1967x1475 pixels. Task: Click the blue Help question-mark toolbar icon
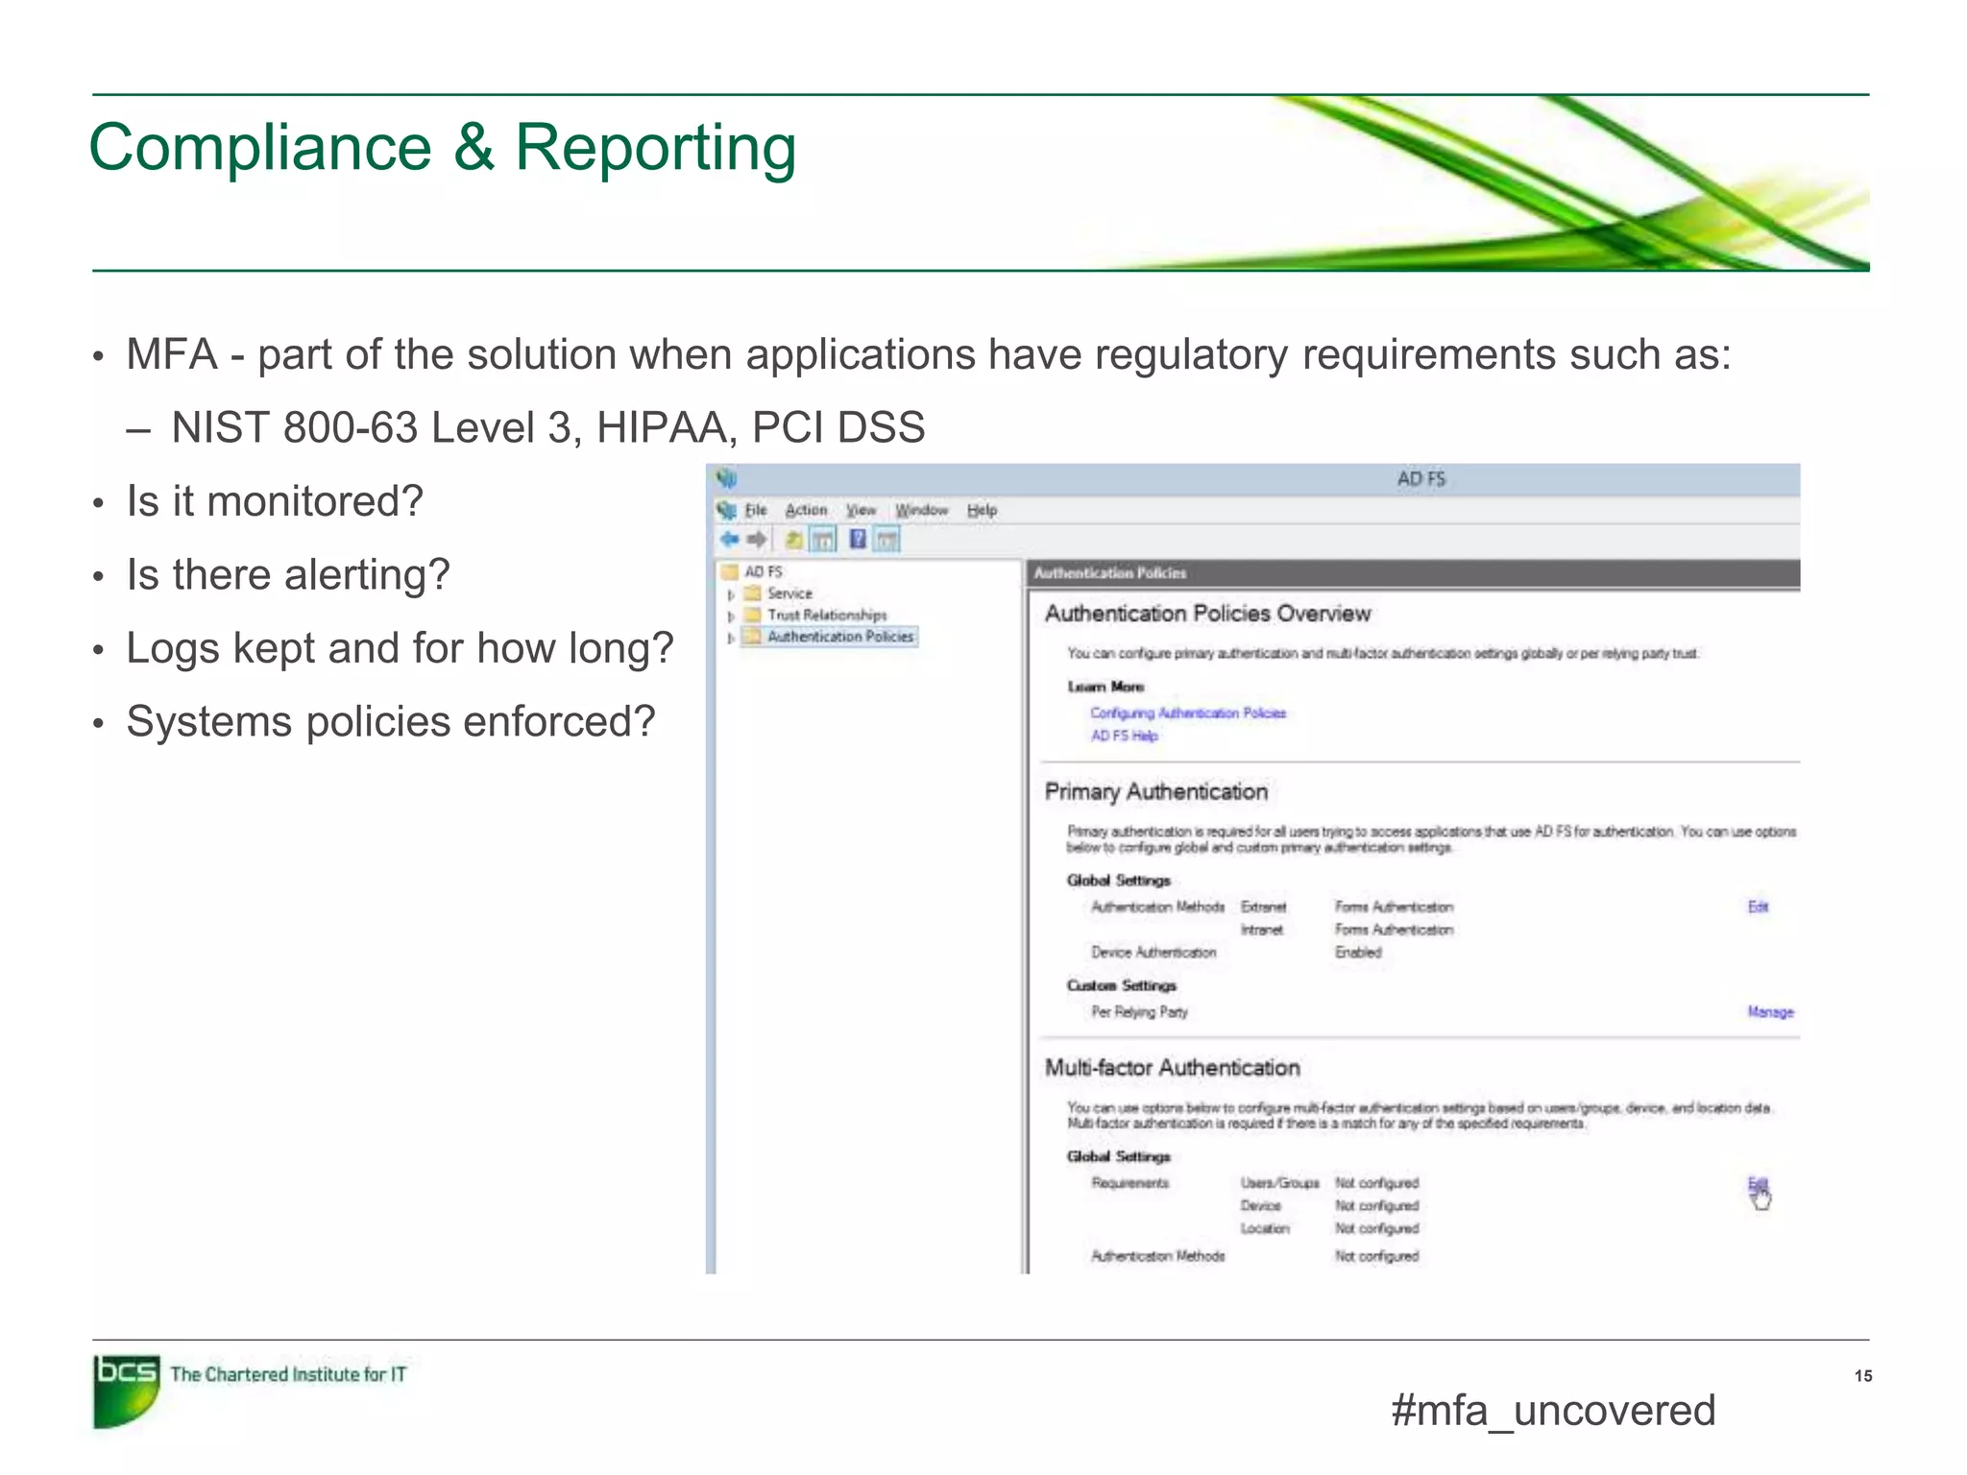click(x=858, y=540)
